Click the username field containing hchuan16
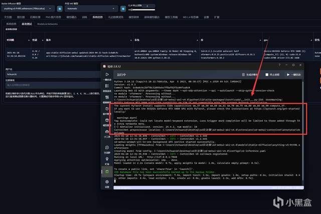Viewport: 321px width, 214px height. pyautogui.click(x=53, y=74)
